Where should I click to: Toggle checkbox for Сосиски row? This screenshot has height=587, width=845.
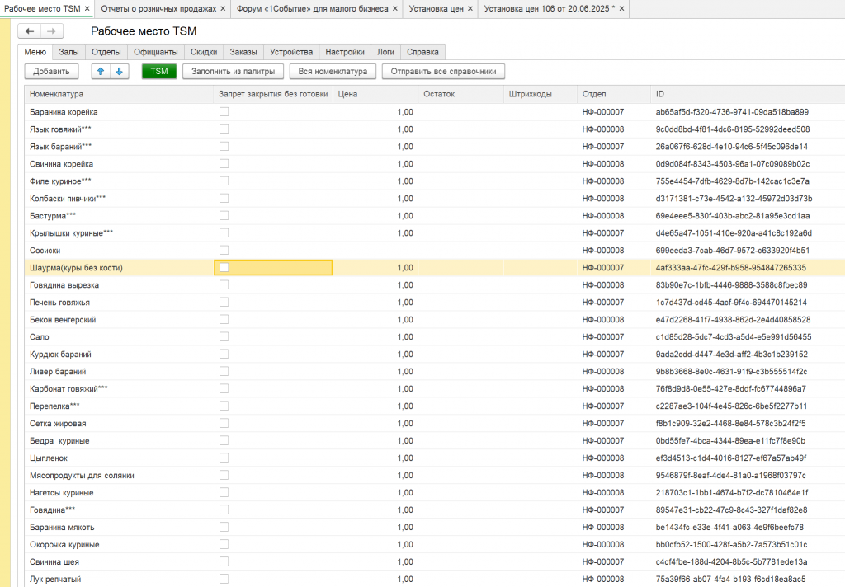pyautogui.click(x=224, y=250)
